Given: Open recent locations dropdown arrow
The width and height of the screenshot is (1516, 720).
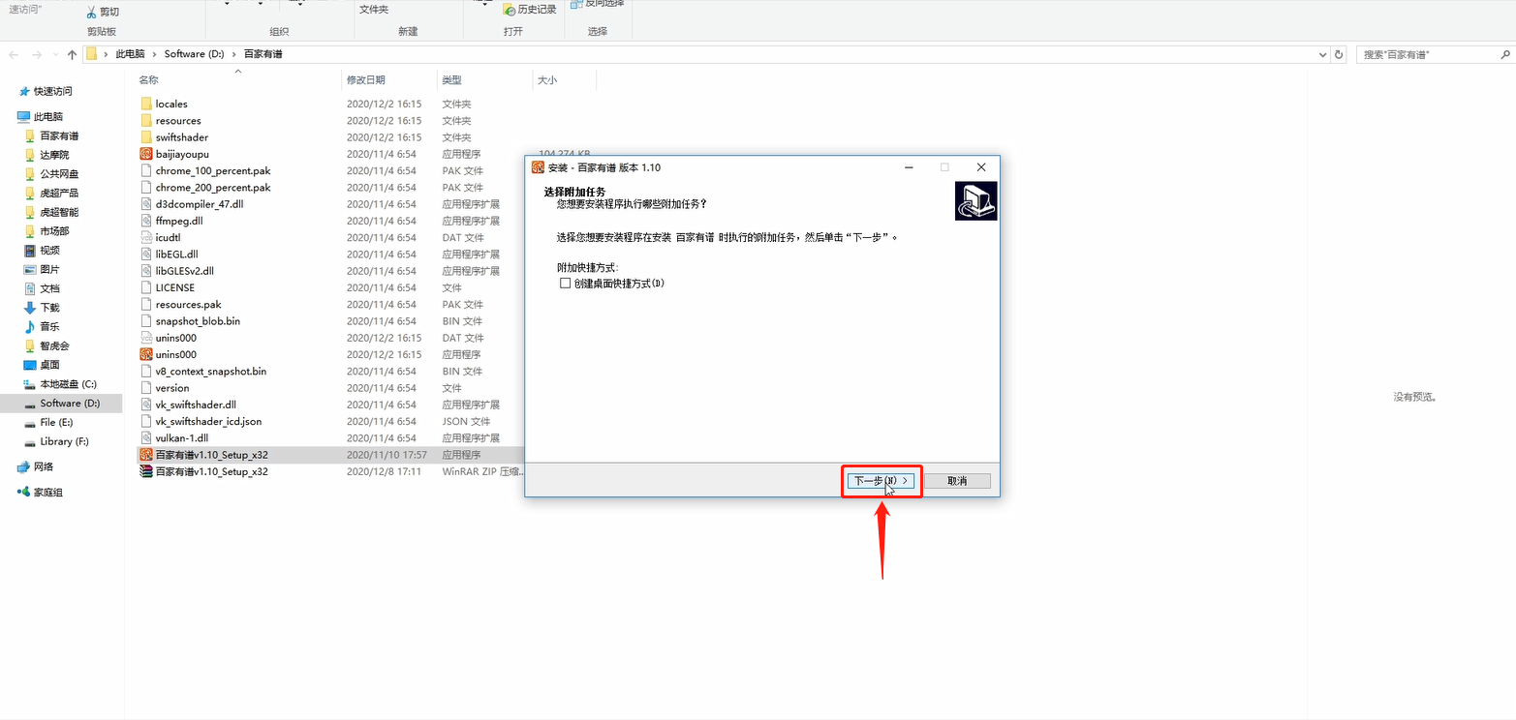Looking at the screenshot, I should 55,55.
